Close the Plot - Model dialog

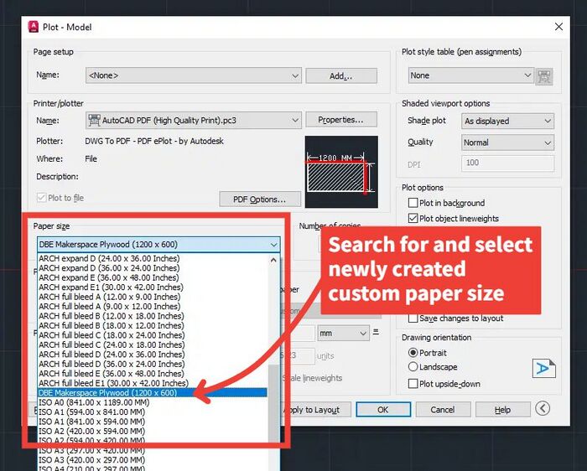[x=558, y=27]
